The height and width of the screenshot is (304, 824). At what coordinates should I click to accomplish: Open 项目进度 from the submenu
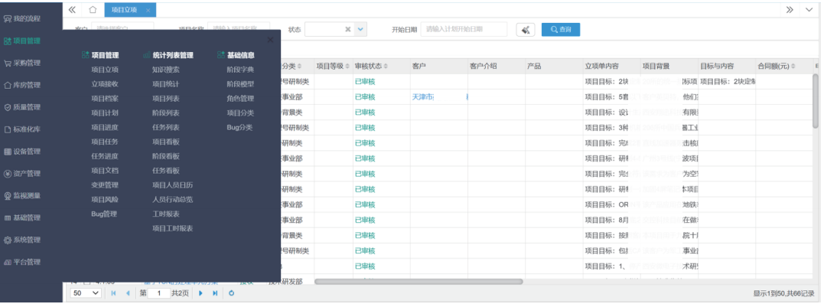point(105,127)
